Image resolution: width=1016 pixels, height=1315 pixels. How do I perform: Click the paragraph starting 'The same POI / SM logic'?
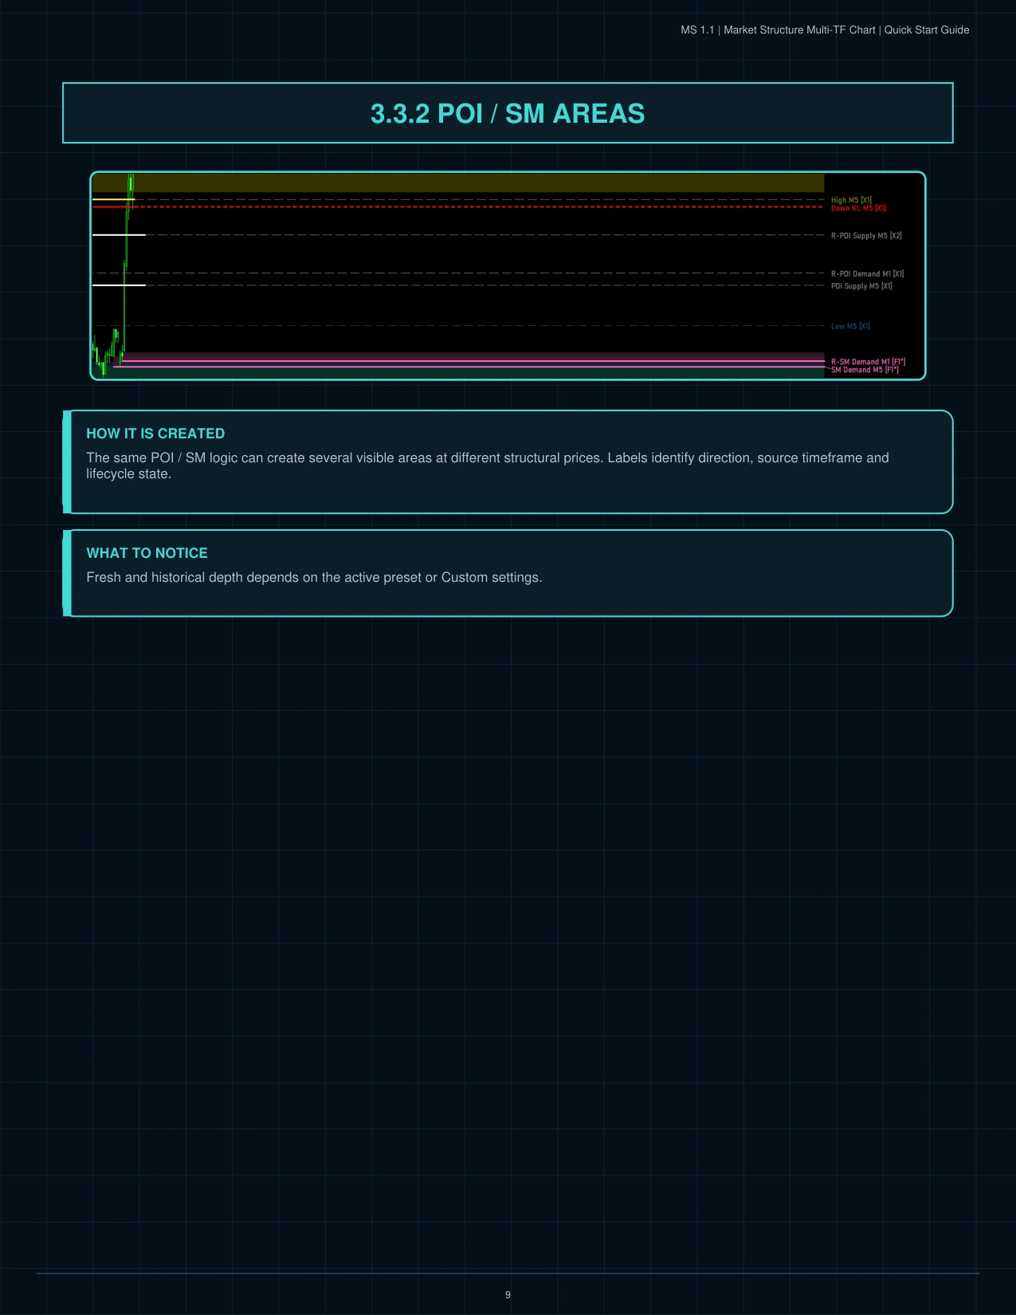(488, 465)
